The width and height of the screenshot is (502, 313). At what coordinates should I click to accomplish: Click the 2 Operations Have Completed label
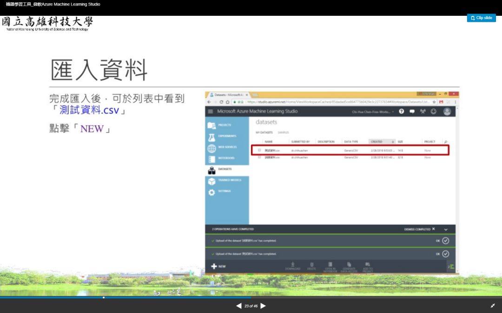(x=233, y=229)
